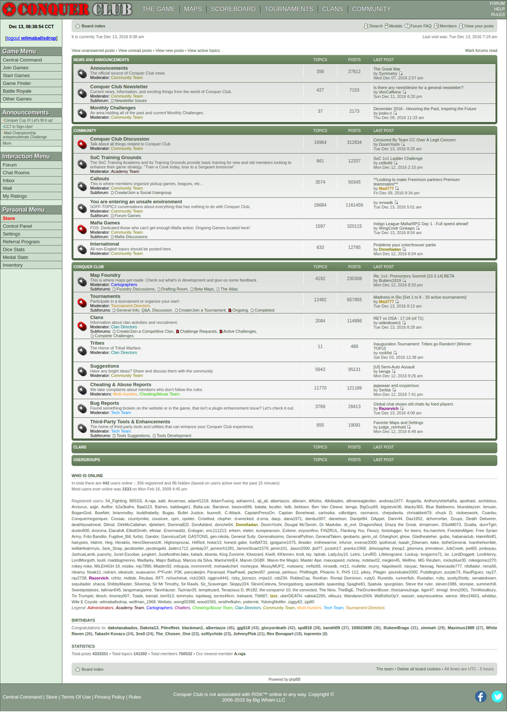Expand the CLANS forum category header
Image resolution: width=507 pixels, height=716 pixels.
[80, 447]
